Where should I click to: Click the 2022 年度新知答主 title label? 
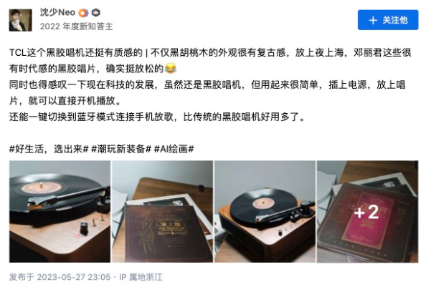pyautogui.click(x=77, y=26)
